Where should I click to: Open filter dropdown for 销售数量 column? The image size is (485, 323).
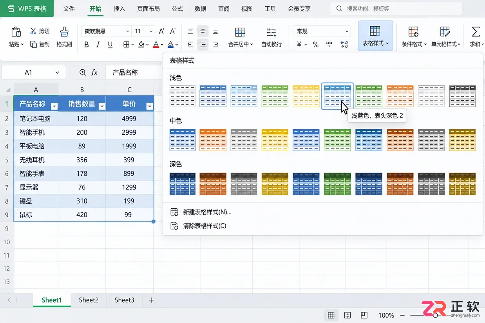coord(102,106)
